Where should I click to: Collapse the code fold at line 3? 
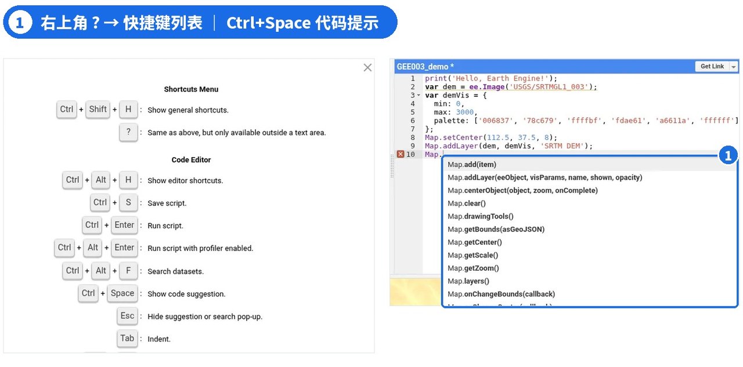[419, 95]
